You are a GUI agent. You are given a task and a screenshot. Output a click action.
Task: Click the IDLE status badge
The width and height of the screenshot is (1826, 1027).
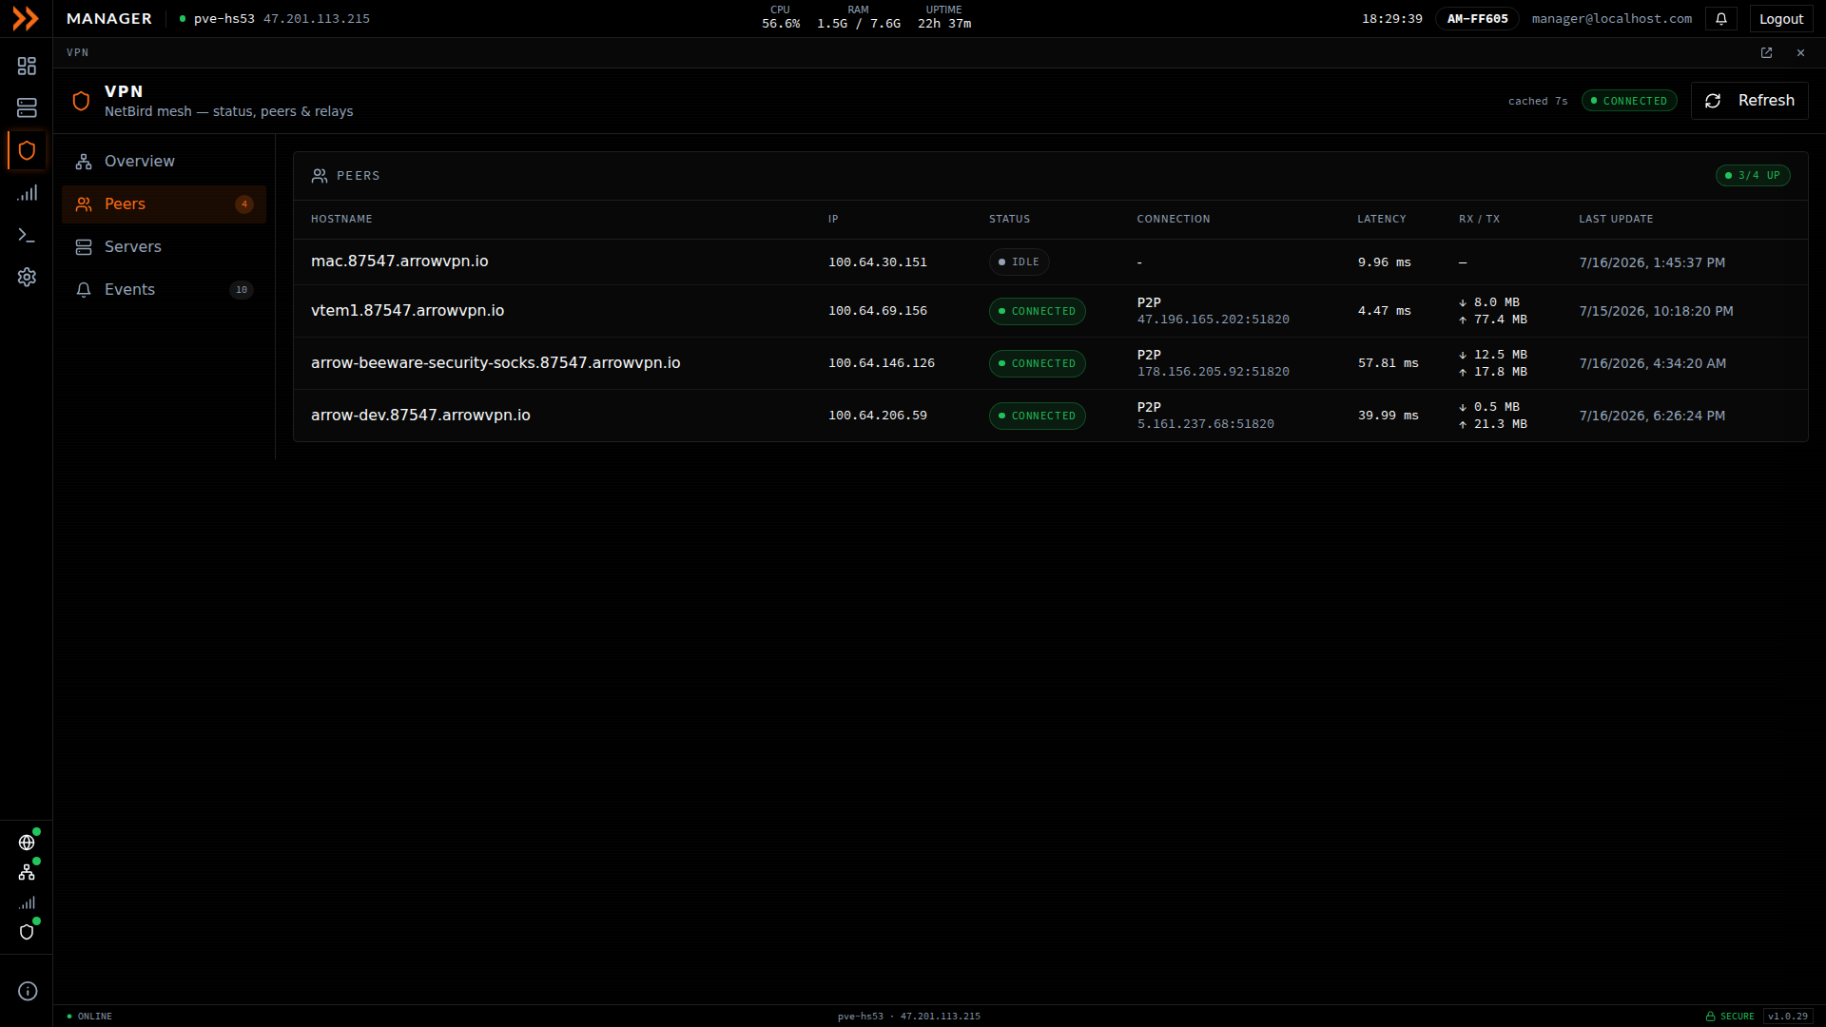pos(1019,262)
